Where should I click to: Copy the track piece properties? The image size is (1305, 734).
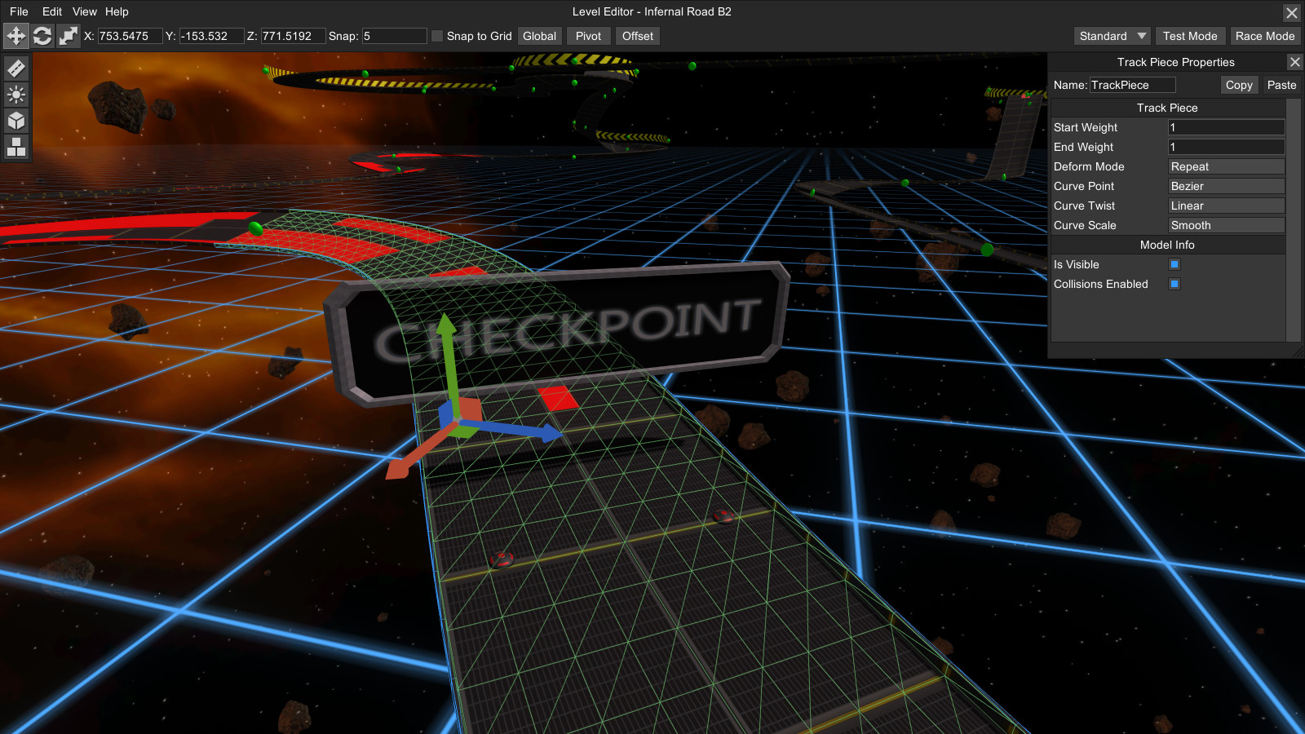pos(1239,85)
